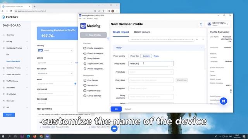Screen dimensions: 248x139
Task: Open the Window menu in Maskfog
Action: point(90,19)
